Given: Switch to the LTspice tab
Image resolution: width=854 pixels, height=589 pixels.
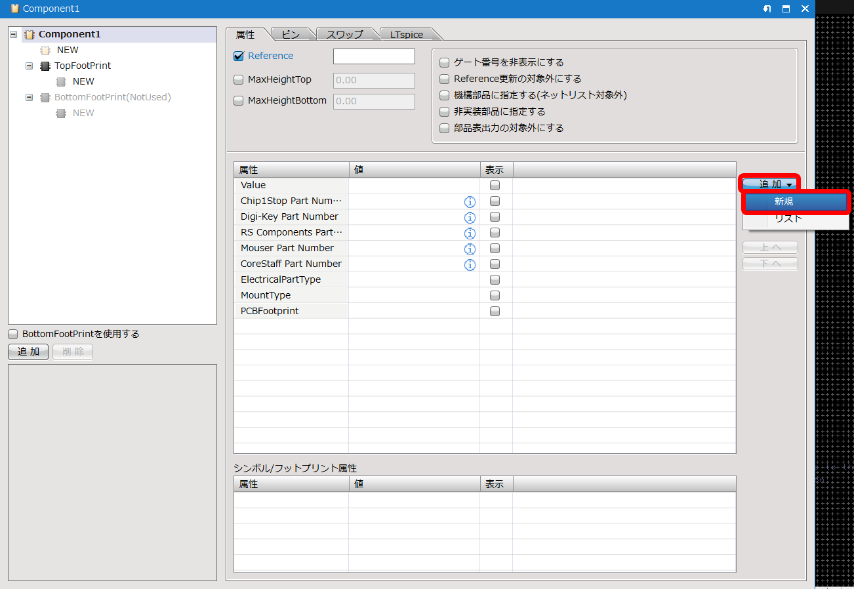Looking at the screenshot, I should (x=407, y=35).
